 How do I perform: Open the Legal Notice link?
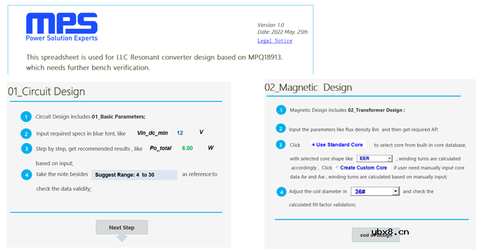click(275, 41)
